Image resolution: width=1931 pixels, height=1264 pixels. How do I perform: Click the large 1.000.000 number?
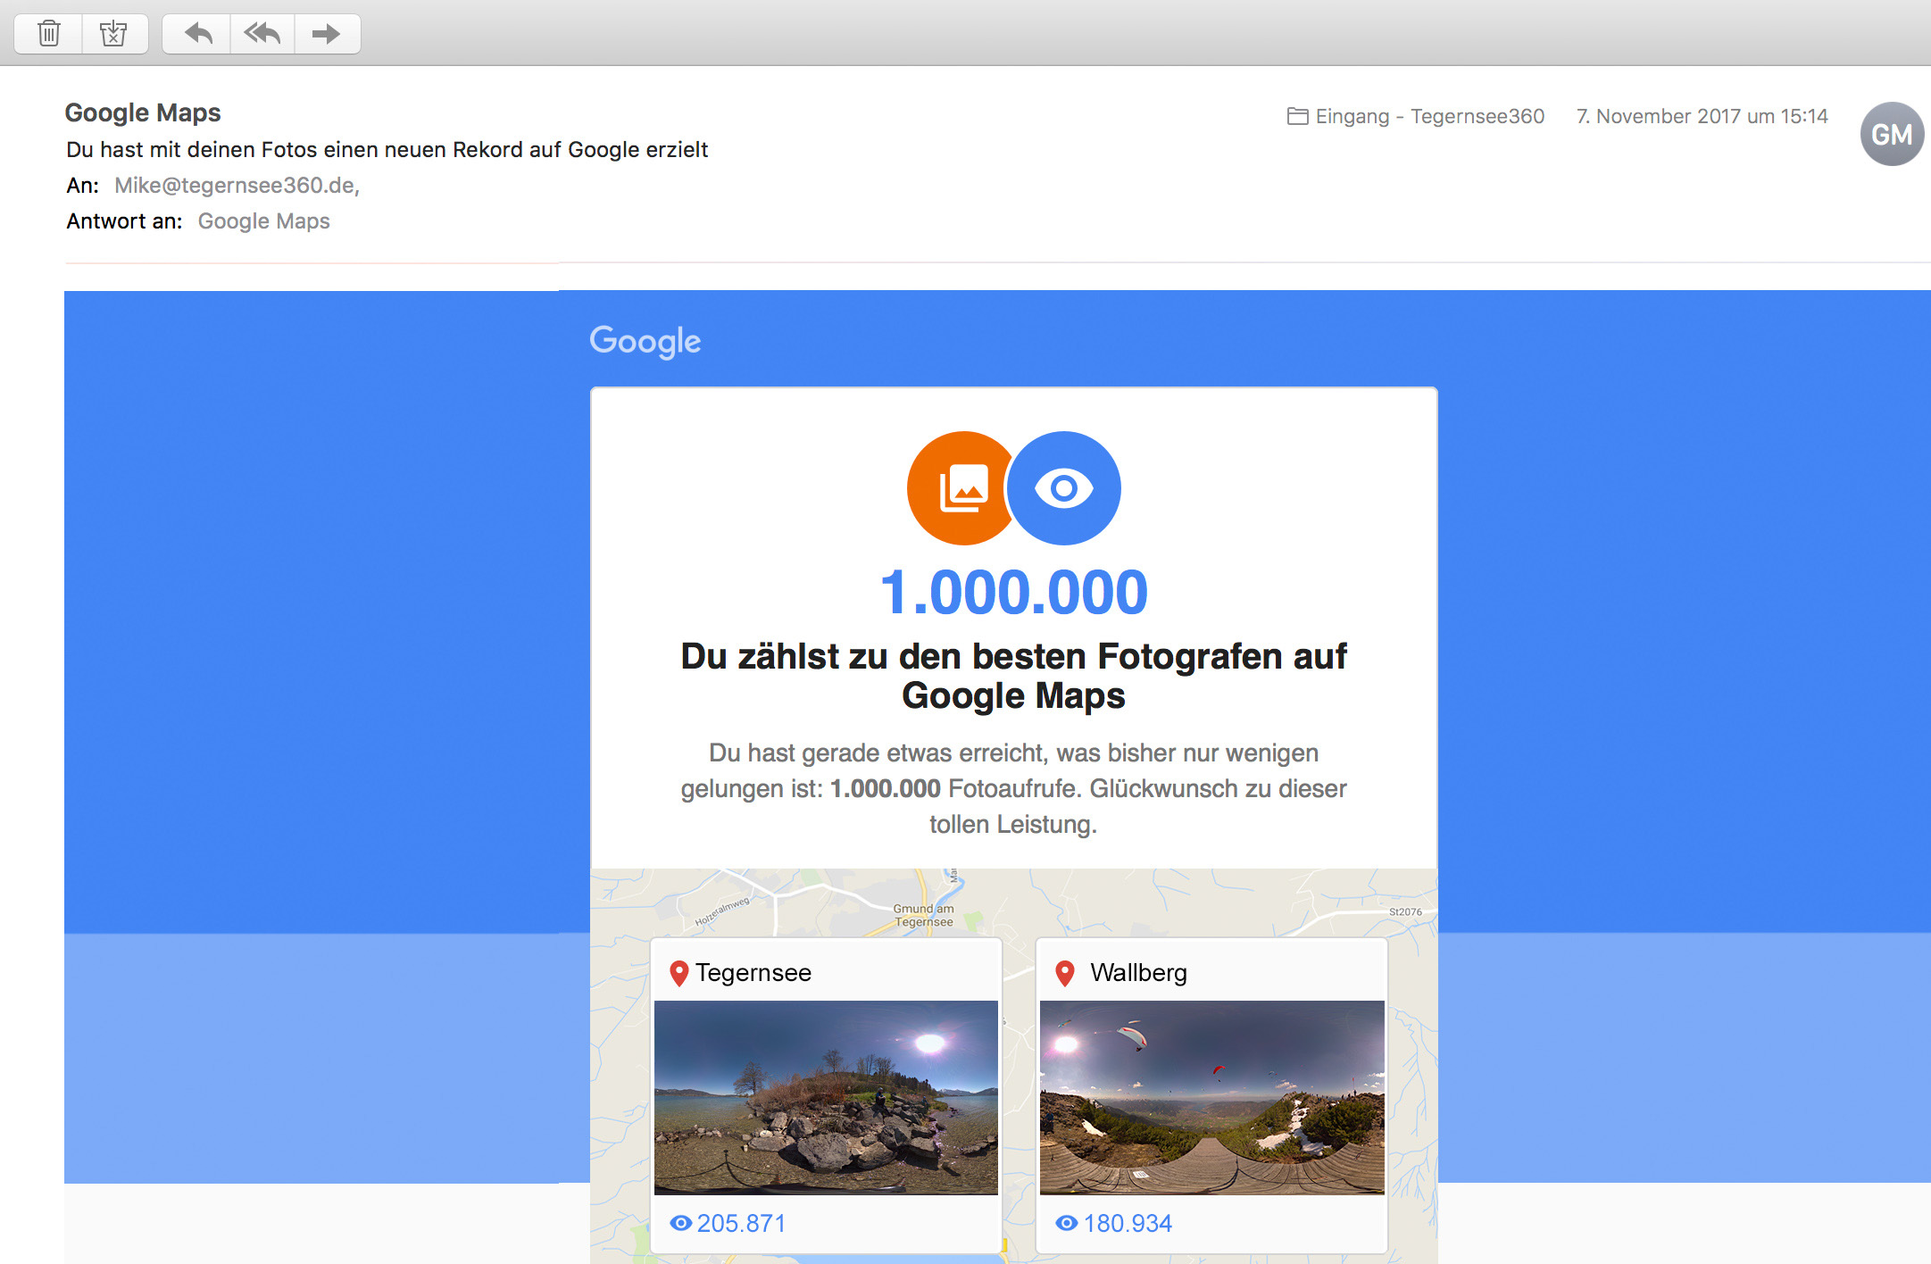[x=1013, y=593]
